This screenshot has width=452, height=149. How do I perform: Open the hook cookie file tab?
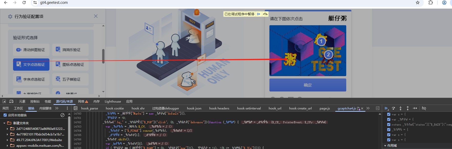click(115, 108)
